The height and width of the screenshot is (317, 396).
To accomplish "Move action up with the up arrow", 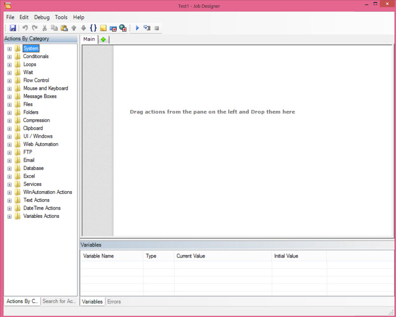I will 74,28.
